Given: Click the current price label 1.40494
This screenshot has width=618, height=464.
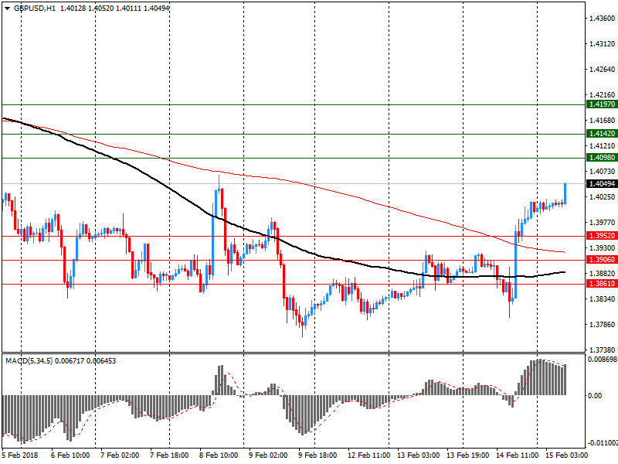Looking at the screenshot, I should pyautogui.click(x=602, y=183).
